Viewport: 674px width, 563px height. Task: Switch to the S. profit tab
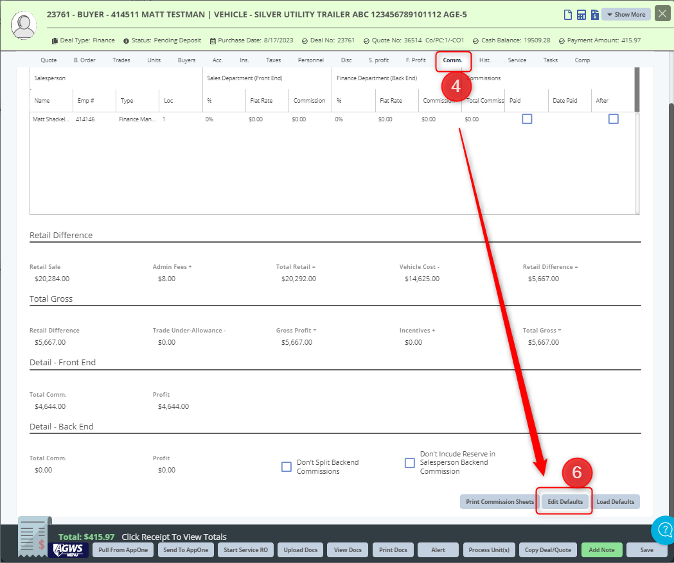pyautogui.click(x=378, y=60)
